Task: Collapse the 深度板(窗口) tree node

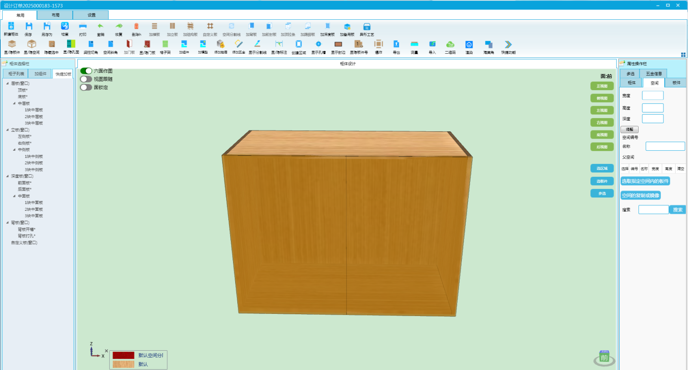Action: 7,176
